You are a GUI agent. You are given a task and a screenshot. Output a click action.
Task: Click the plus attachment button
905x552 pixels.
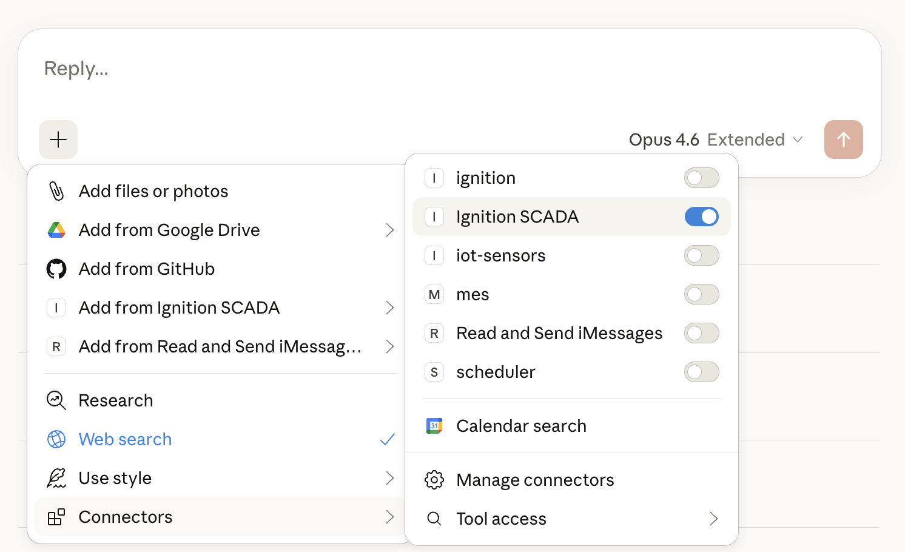coord(58,140)
